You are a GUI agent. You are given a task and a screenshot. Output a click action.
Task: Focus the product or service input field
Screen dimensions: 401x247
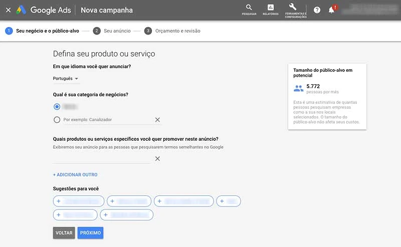pyautogui.click(x=102, y=158)
